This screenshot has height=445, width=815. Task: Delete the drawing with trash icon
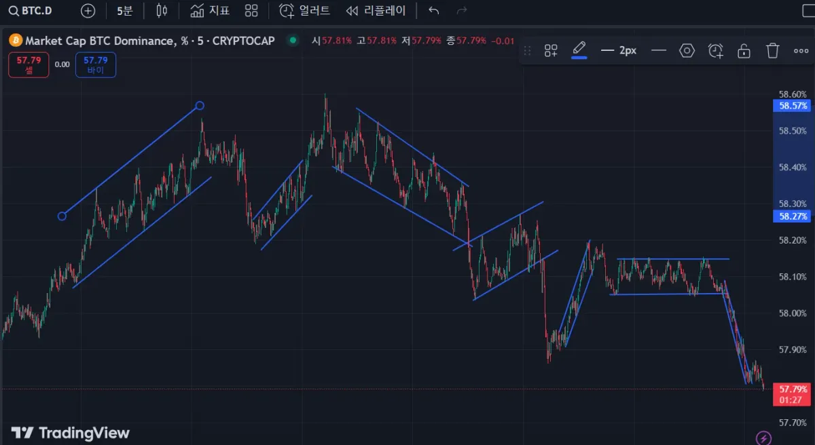[772, 51]
